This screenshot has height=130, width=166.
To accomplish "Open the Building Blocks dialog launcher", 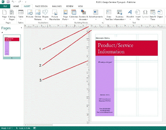I will point(103,23).
